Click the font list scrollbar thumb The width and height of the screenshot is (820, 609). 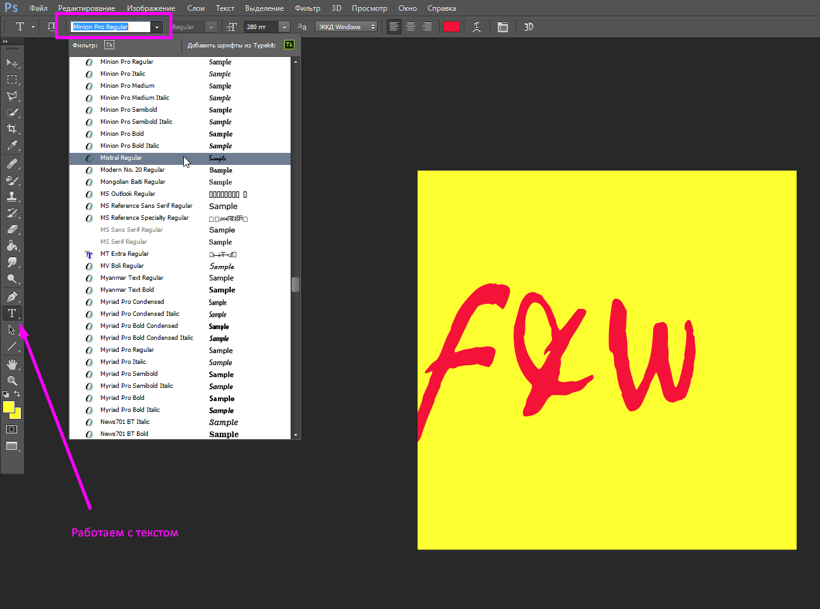[x=295, y=284]
